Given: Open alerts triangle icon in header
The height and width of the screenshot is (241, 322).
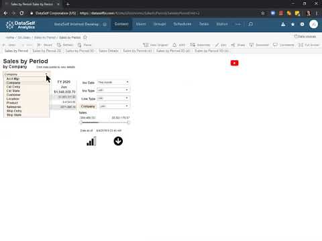Looking at the screenshot, I should 283,24.
